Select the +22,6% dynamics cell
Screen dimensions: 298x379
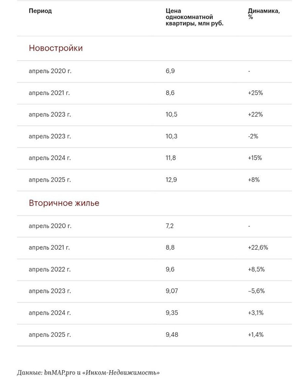click(x=257, y=247)
